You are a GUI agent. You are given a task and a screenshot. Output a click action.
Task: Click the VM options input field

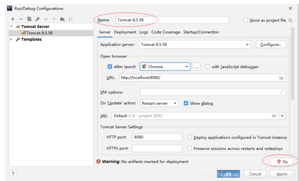[x=213, y=92]
